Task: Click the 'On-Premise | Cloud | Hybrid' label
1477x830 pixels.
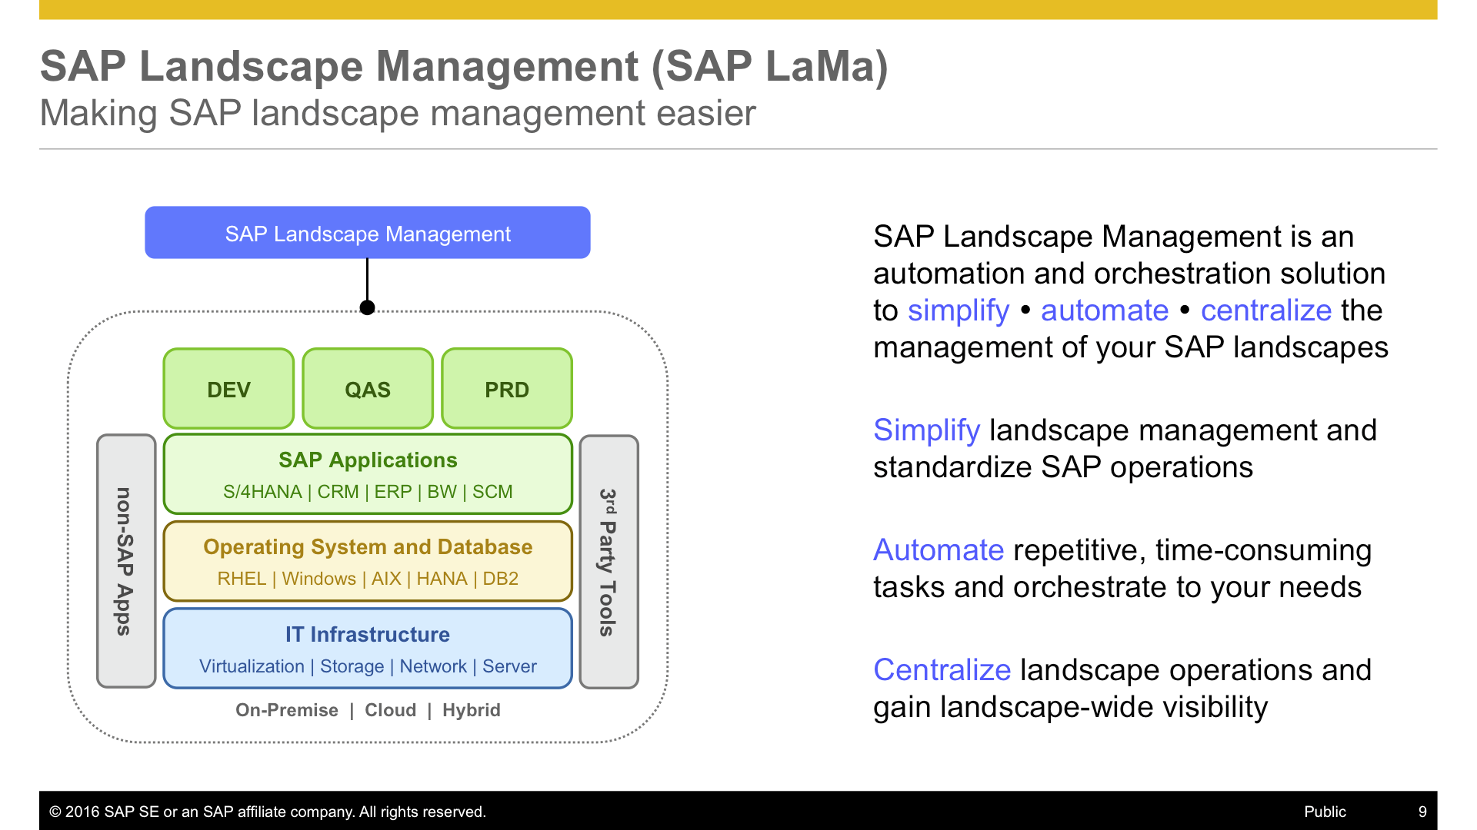Action: [x=368, y=710]
